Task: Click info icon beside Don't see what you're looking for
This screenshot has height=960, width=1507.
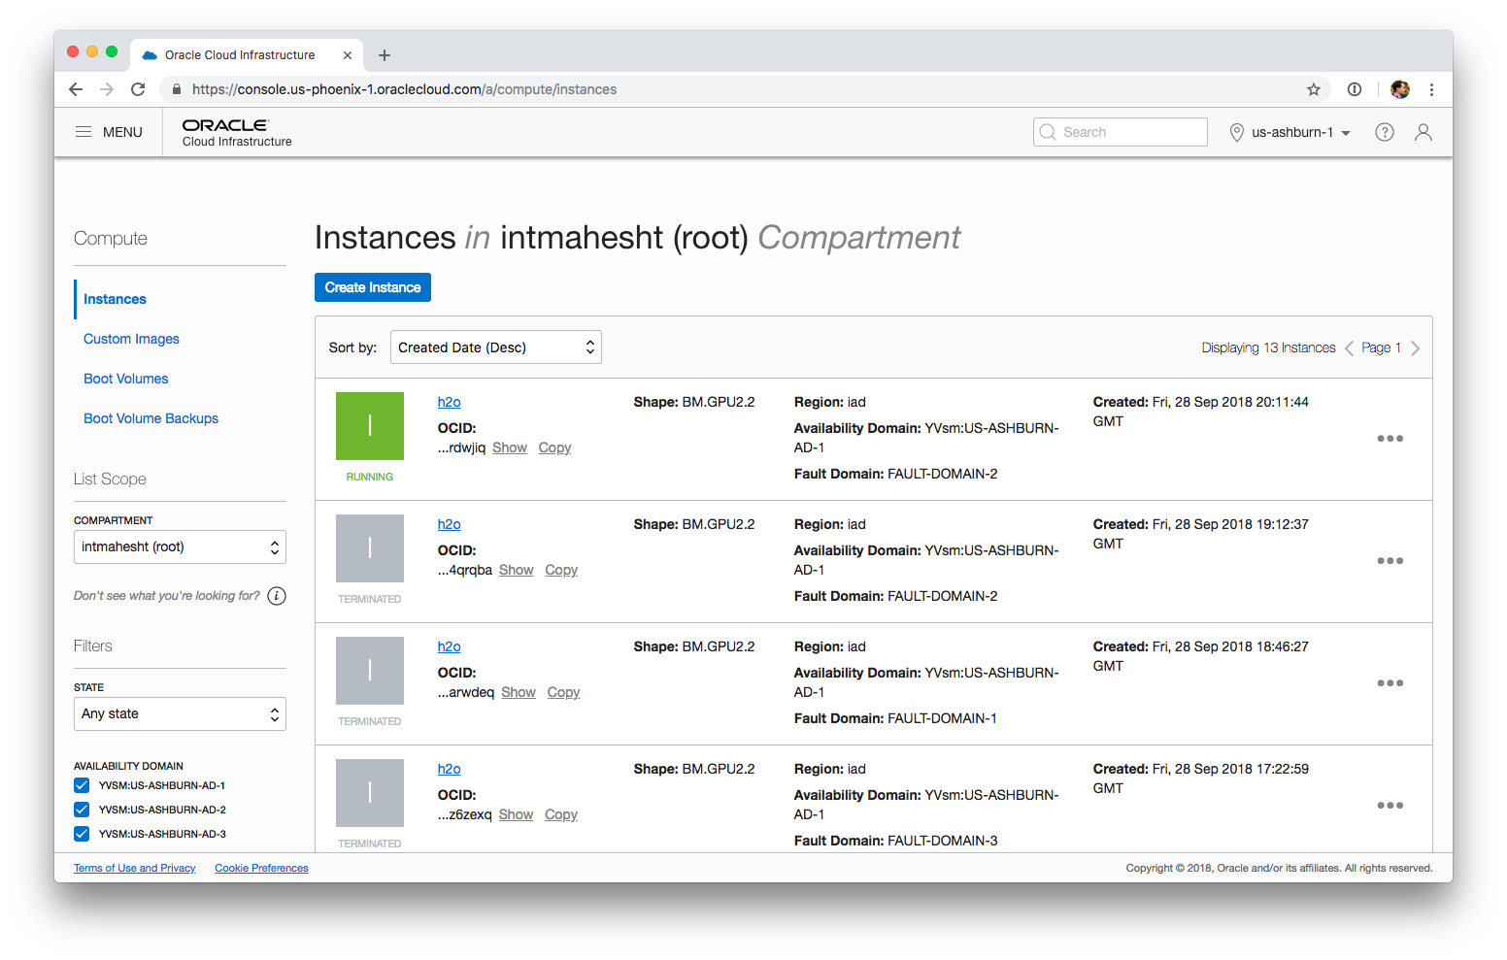Action: (277, 596)
